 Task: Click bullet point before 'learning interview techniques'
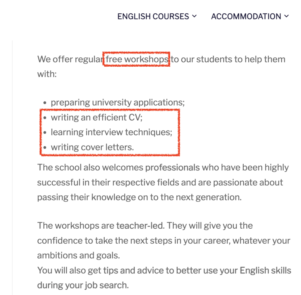coord(45,133)
